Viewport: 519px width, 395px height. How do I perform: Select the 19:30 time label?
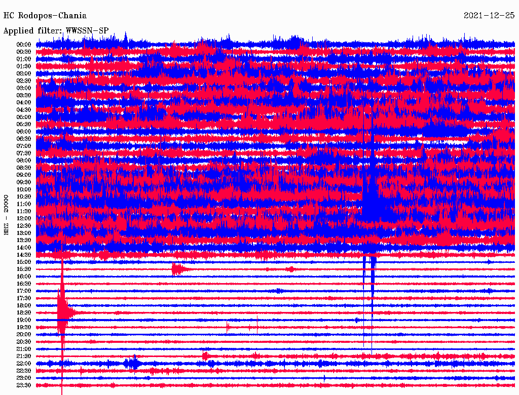[24, 327]
